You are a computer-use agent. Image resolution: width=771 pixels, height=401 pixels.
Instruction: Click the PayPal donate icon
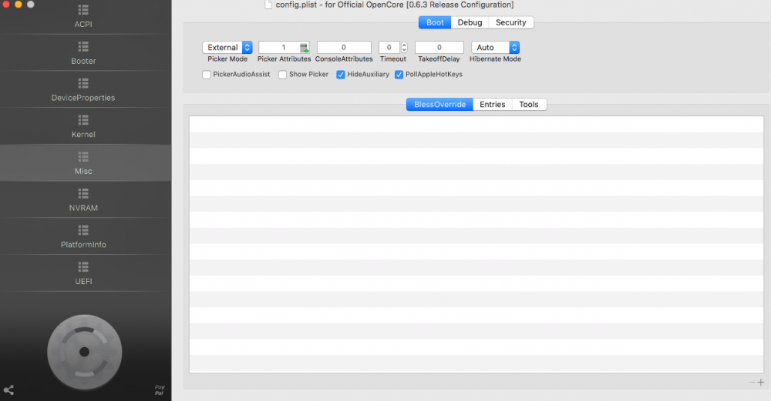click(x=160, y=390)
